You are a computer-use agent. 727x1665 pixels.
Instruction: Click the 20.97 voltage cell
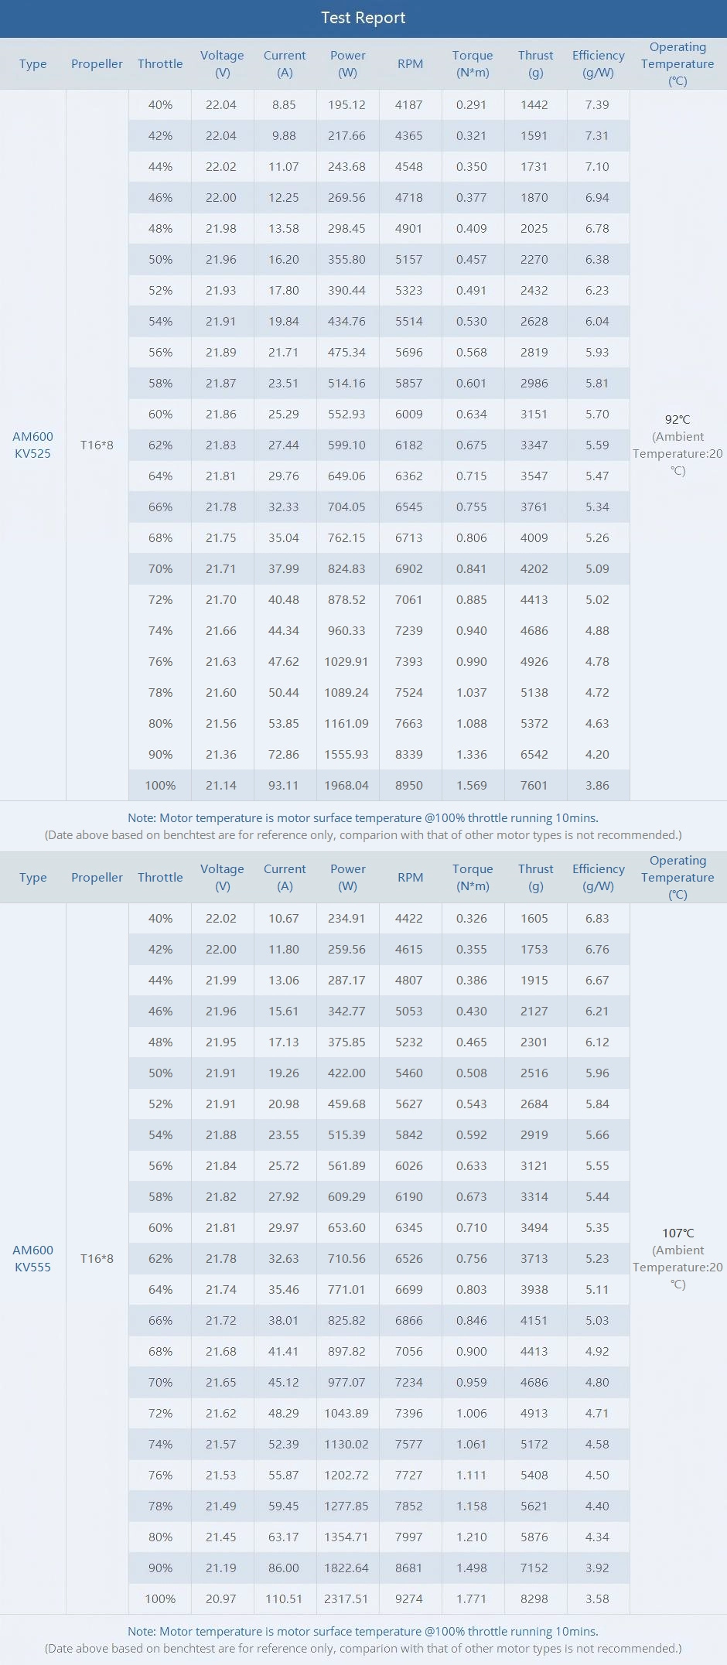tap(221, 1598)
